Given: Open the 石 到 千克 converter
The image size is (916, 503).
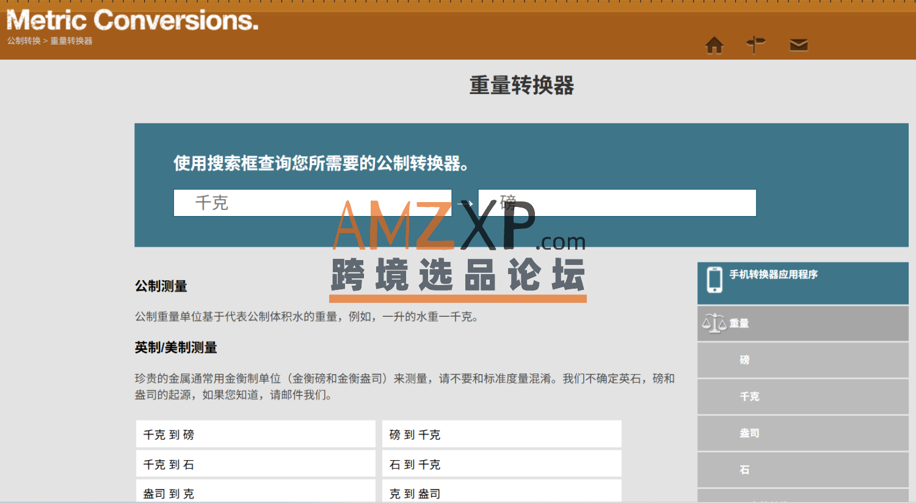Looking at the screenshot, I should click(501, 465).
